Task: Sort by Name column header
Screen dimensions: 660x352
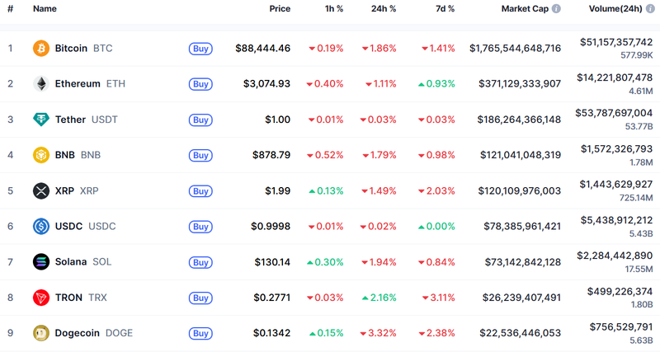Action: coord(45,9)
